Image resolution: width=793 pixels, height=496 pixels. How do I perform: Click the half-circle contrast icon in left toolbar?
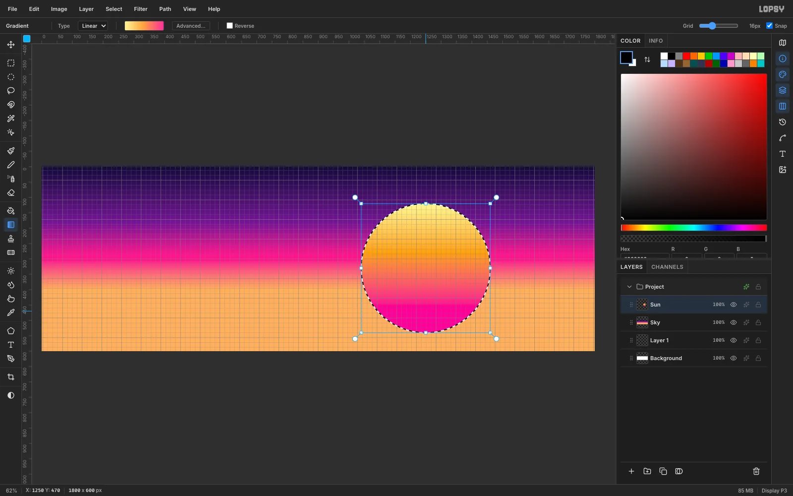(x=11, y=395)
